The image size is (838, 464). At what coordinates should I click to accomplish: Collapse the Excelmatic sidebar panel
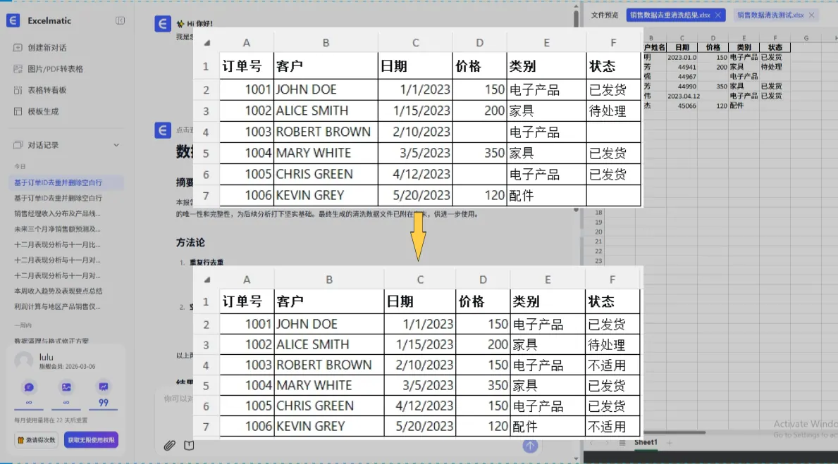[120, 21]
